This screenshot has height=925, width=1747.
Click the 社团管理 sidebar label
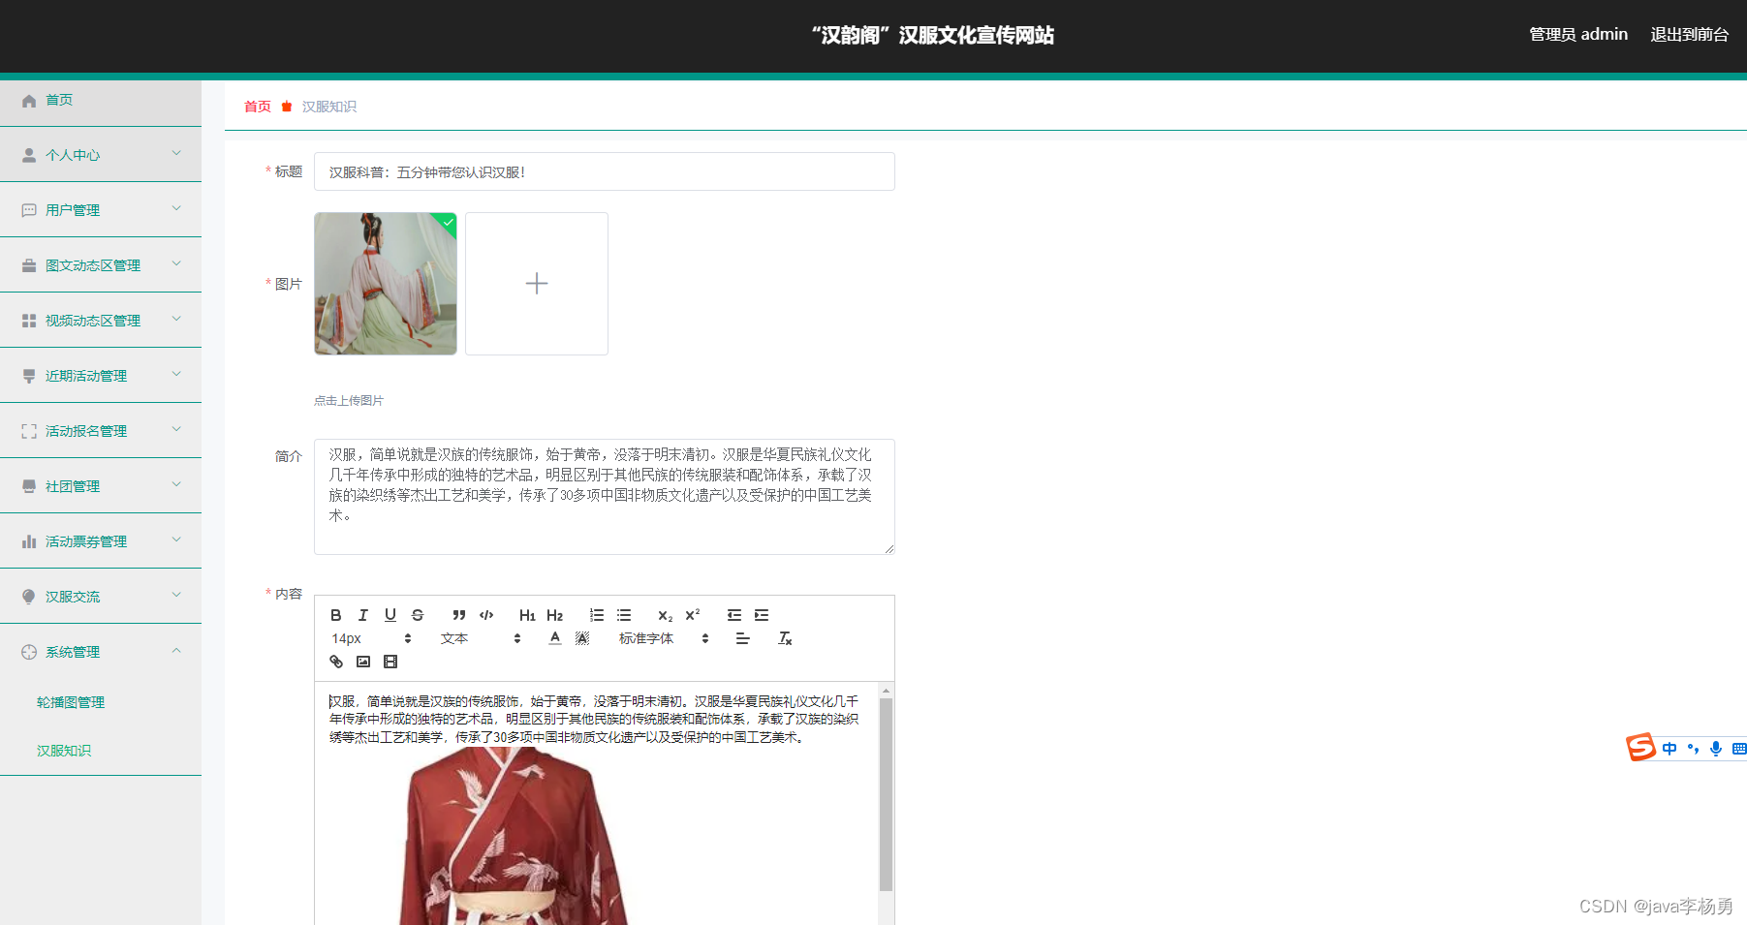(x=73, y=486)
